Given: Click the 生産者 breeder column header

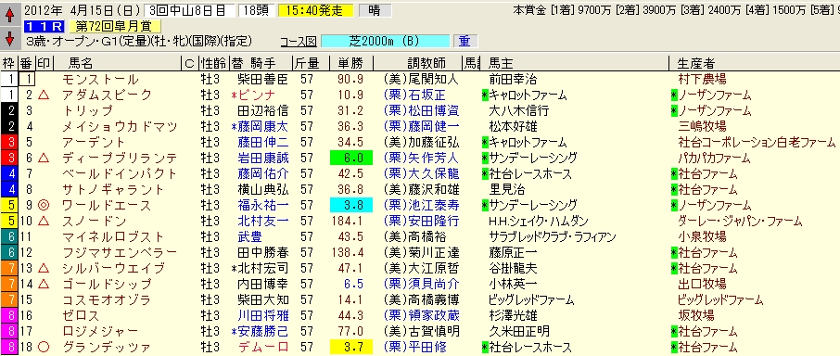Looking at the screenshot, I should [x=696, y=63].
